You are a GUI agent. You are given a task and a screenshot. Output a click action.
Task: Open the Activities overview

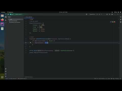tap(3, 12)
